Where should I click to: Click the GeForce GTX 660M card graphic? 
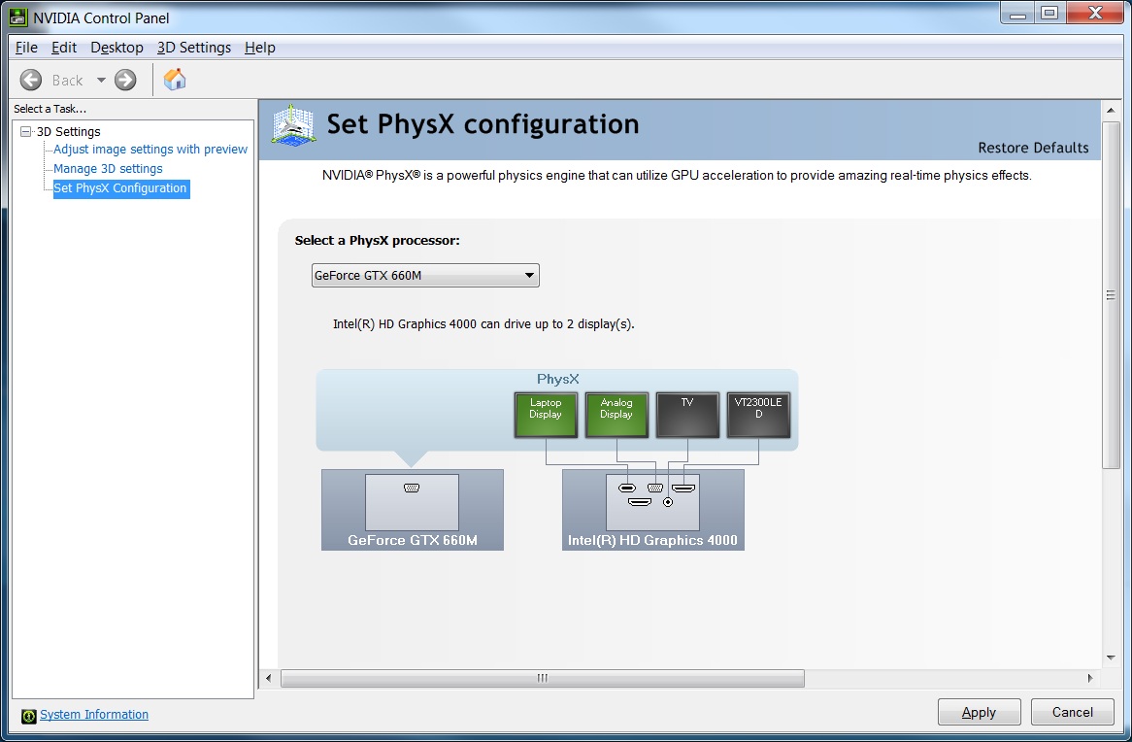[x=413, y=510]
